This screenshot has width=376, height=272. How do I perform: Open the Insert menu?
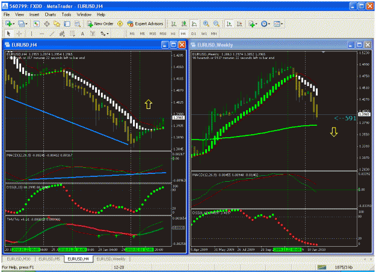coord(34,14)
